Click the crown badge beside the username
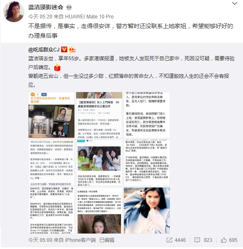 pos(69,7)
